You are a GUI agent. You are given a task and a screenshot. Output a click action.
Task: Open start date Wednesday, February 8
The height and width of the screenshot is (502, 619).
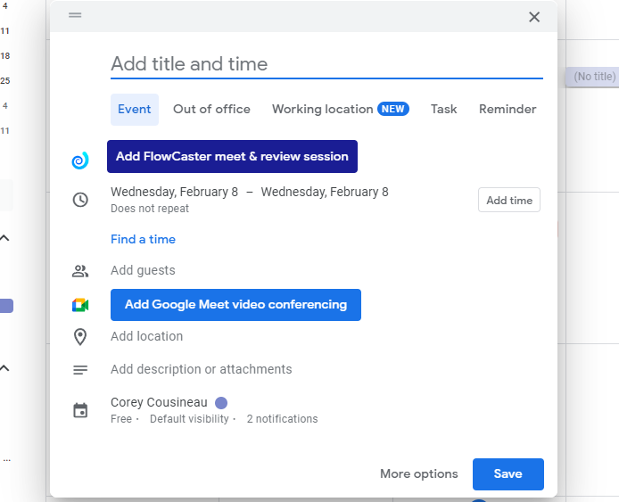point(174,192)
